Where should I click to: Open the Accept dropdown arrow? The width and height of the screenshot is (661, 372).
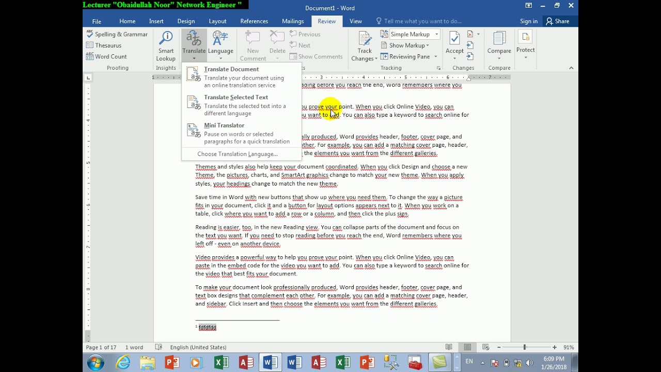pos(454,57)
